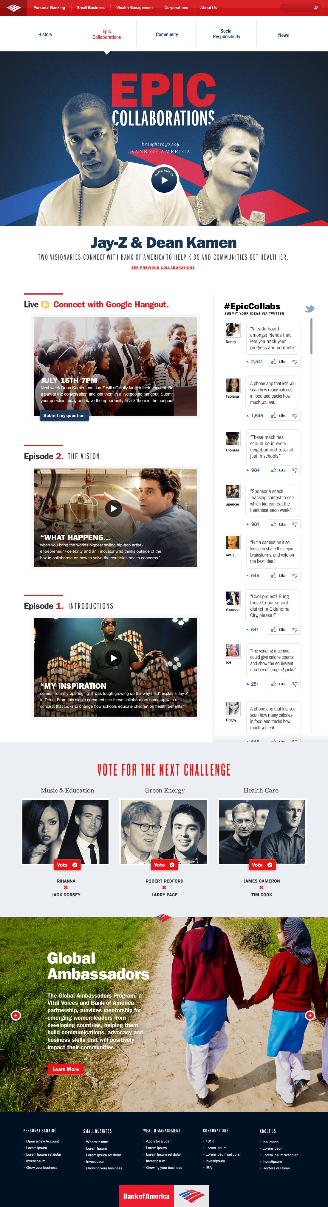
Task: Switch to the Social Responsibility tab
Action: click(x=226, y=34)
